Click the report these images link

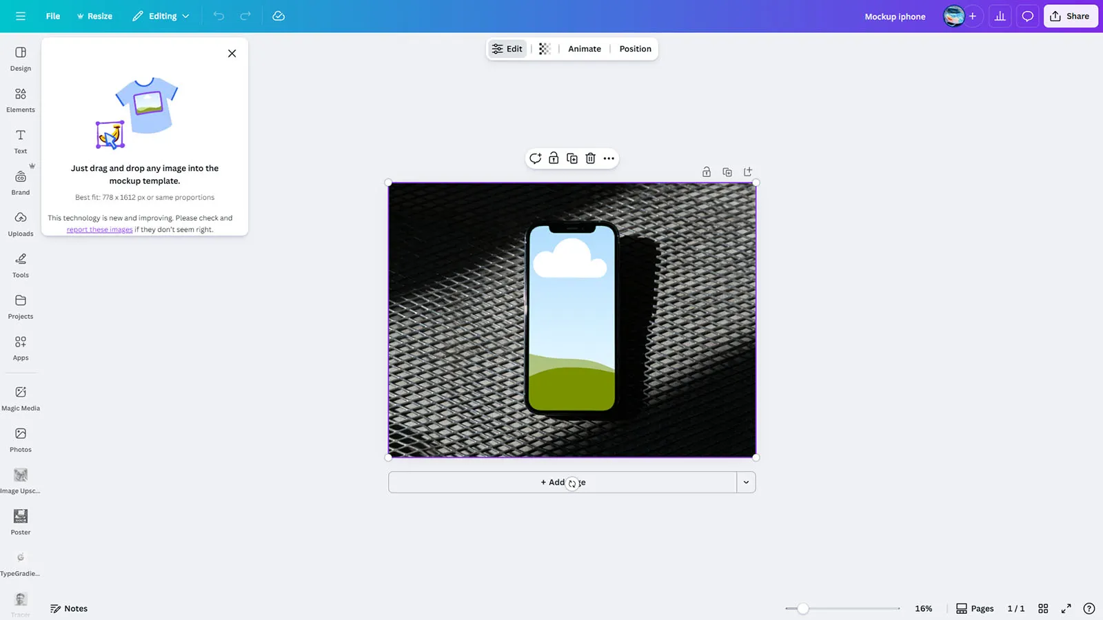pyautogui.click(x=99, y=230)
